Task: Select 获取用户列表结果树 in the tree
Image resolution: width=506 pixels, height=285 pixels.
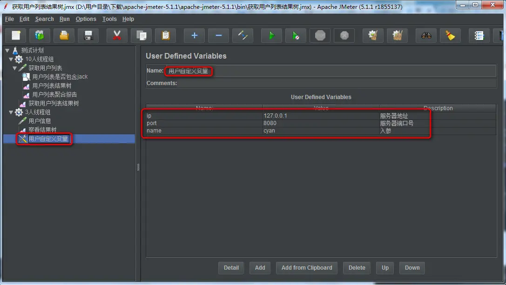Action: coord(54,104)
